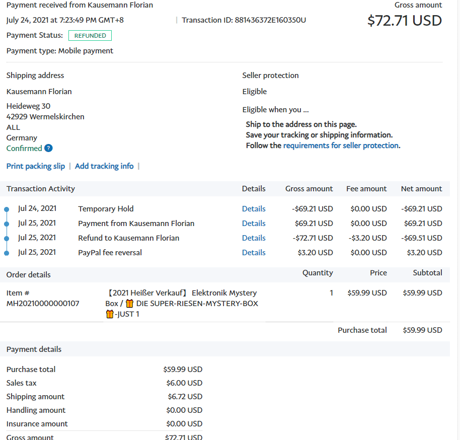The width and height of the screenshot is (460, 440).
Task: Click the Payment details section header
Action: [x=34, y=349]
